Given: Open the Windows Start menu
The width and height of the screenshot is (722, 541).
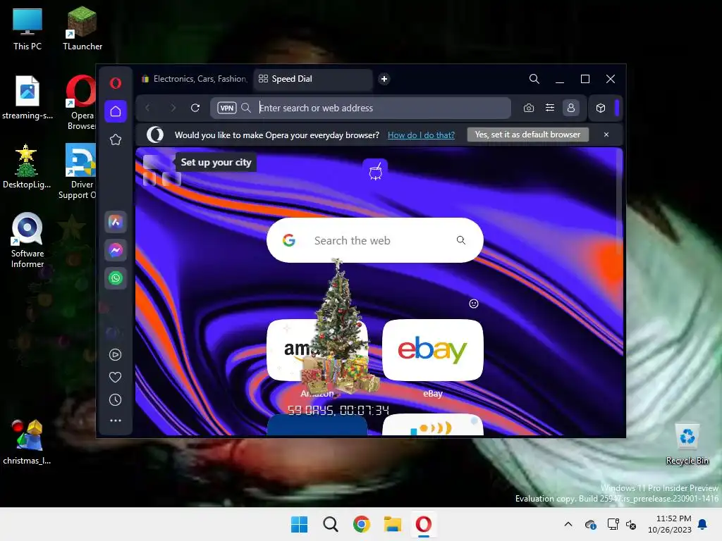Looking at the screenshot, I should (x=299, y=524).
